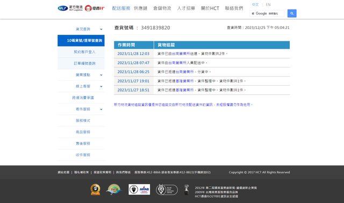
Task: Open 與我們聯絡 footer link
Action: coord(123,172)
